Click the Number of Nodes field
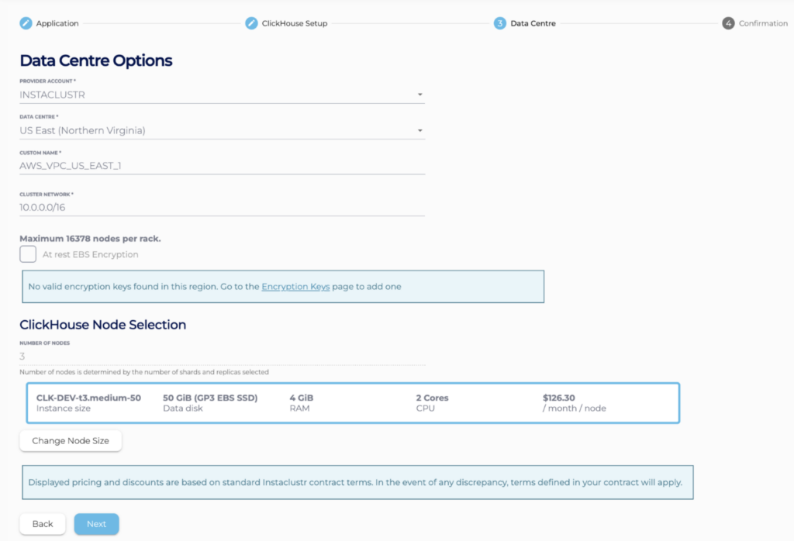Screen dimensions: 794x541 point(221,357)
